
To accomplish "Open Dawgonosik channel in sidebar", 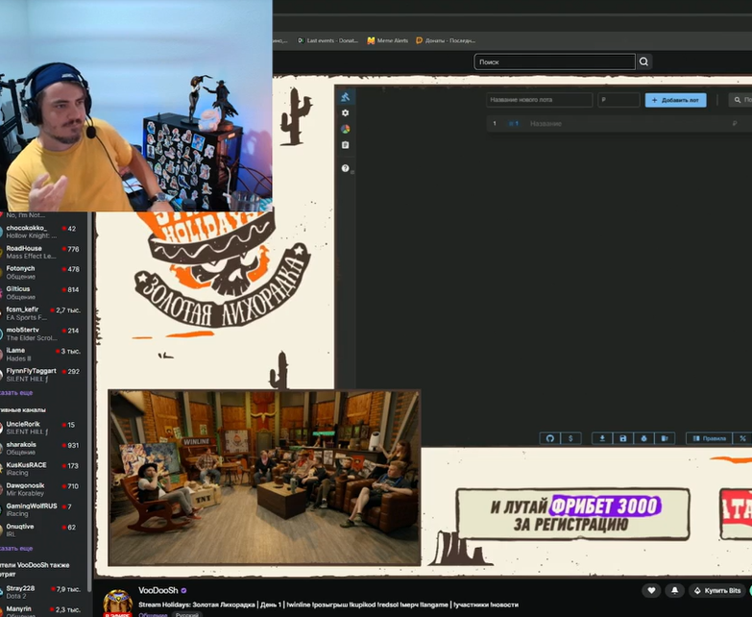I will [x=41, y=489].
